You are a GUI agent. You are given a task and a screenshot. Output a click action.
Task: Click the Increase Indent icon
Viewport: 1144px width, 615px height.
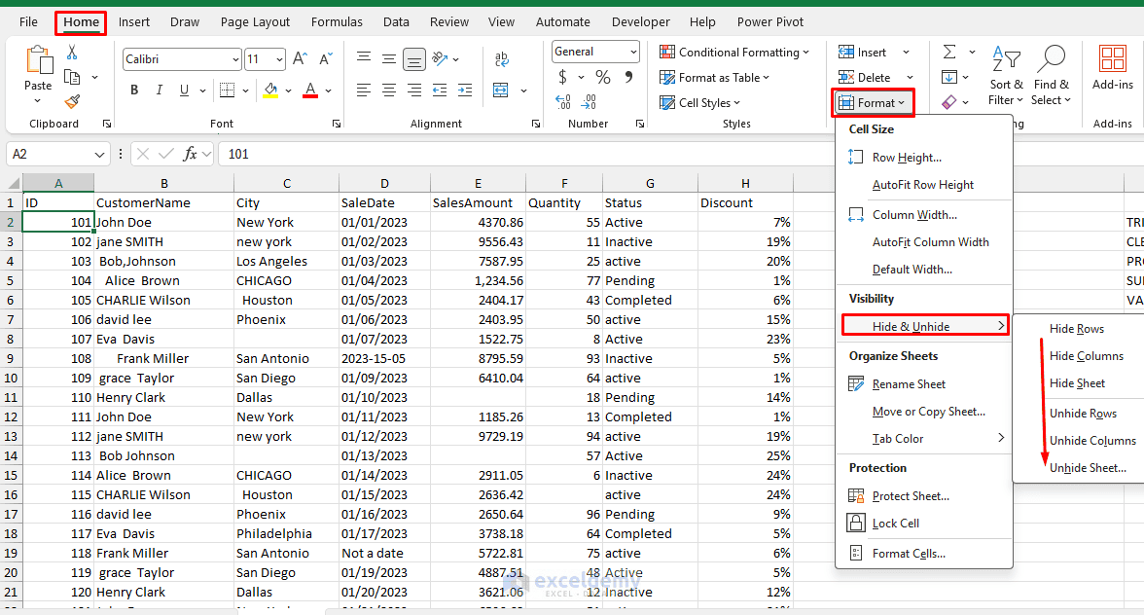point(465,90)
